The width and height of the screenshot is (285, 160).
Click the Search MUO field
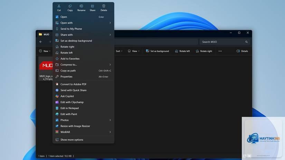pos(225,42)
